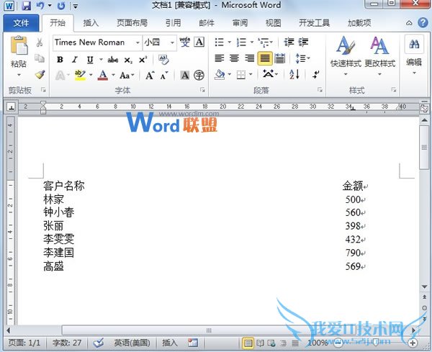Click the spelling proofing status icon
The image size is (432, 352).
coord(98,343)
